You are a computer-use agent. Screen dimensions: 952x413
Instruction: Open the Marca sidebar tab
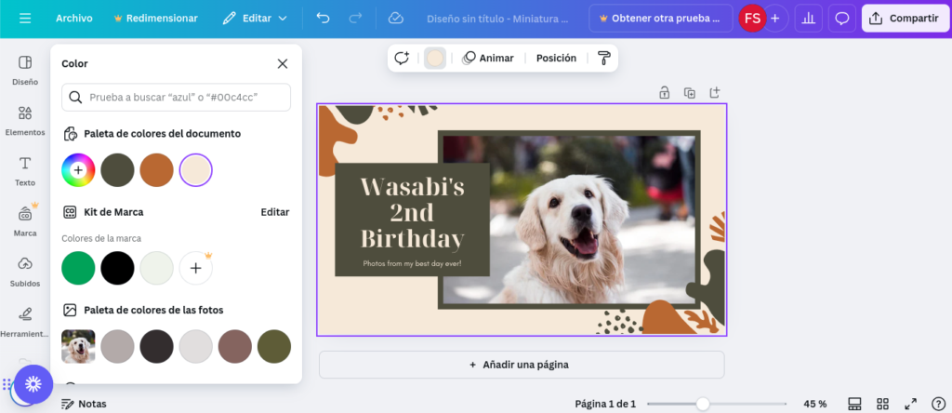[25, 221]
